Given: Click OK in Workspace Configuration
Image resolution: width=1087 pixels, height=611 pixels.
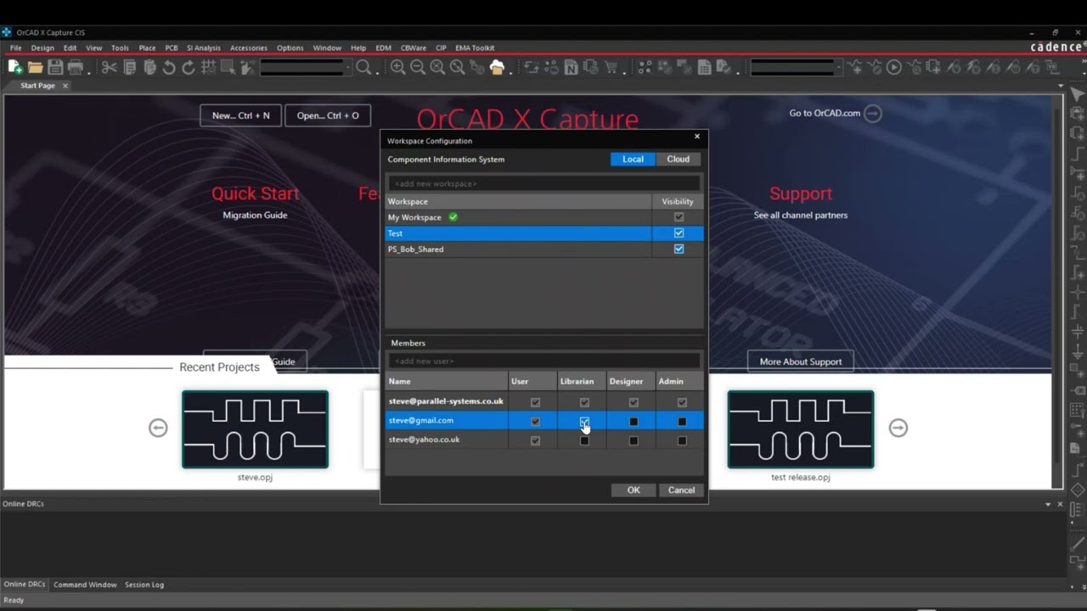Looking at the screenshot, I should pyautogui.click(x=634, y=490).
